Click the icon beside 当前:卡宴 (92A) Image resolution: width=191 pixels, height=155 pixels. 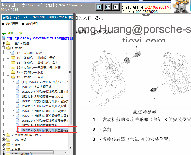[4, 38]
